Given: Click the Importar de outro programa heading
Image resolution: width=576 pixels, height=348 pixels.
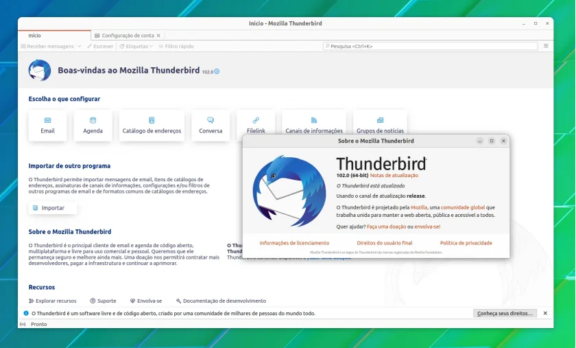Looking at the screenshot, I should pos(69,166).
